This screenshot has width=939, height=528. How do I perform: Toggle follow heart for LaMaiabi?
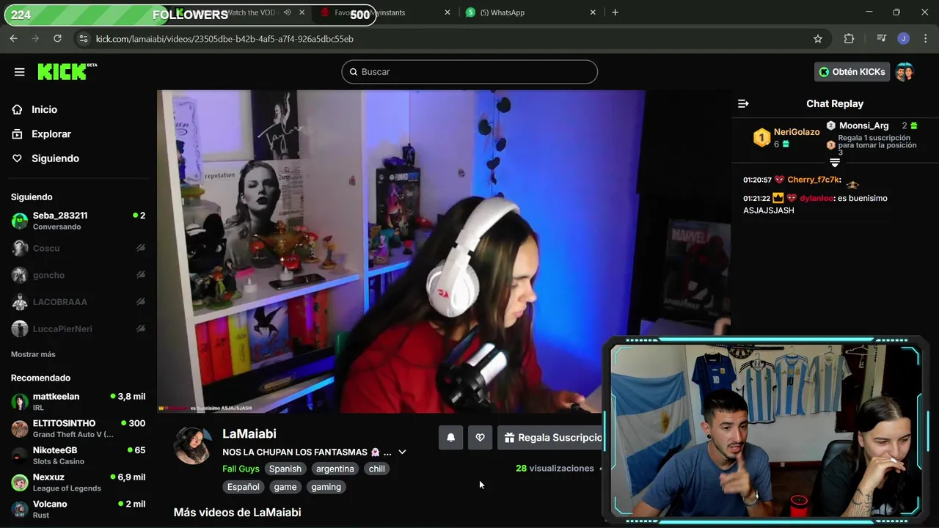[480, 438]
